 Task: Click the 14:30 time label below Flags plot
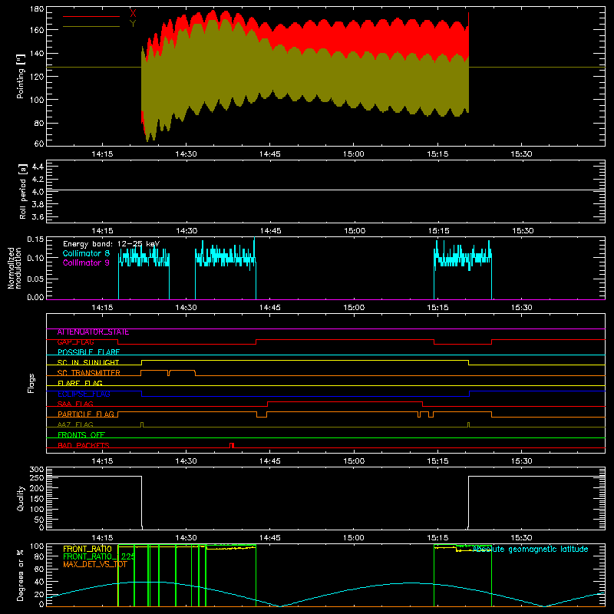186,461
